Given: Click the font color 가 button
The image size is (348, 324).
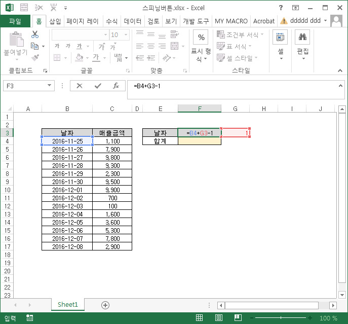Looking at the screenshot, I should [96, 58].
